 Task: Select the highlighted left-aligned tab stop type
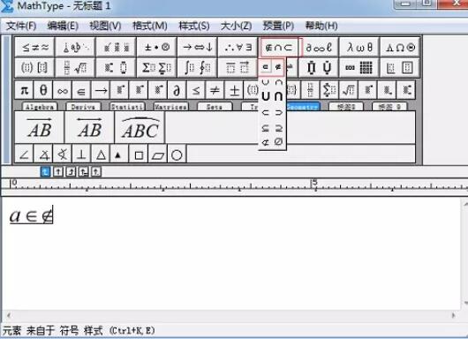coord(45,171)
